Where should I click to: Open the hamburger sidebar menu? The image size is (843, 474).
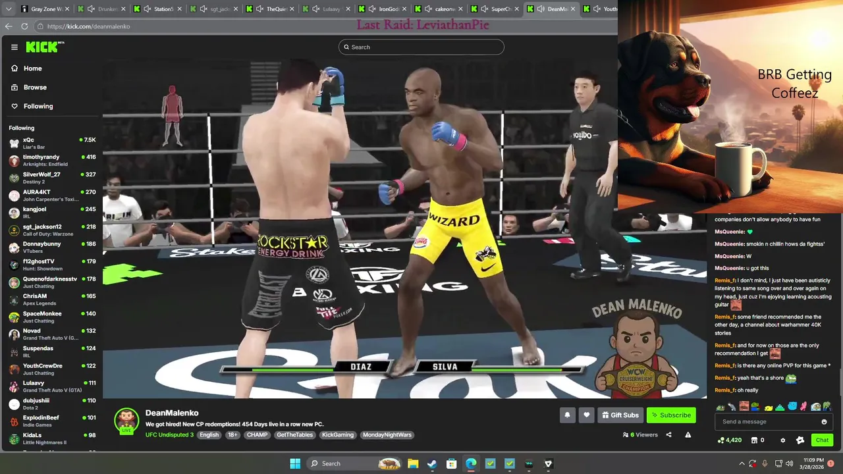(14, 47)
